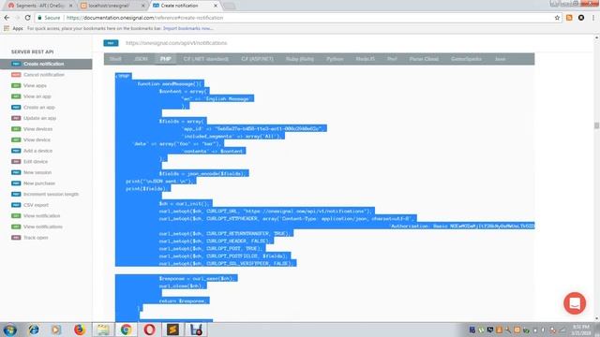Image resolution: width=600 pixels, height=337 pixels.
Task: Click the orange RSS extension icon
Action: [x=569, y=18]
